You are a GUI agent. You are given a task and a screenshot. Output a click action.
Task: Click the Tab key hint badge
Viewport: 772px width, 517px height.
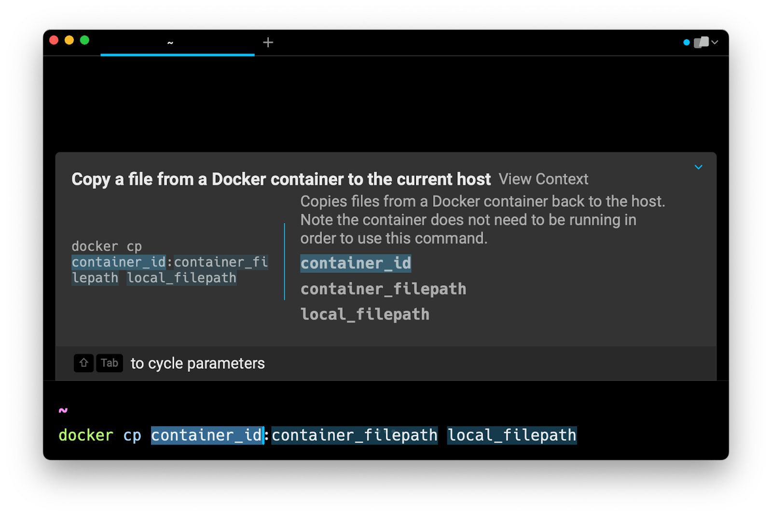[x=110, y=363]
